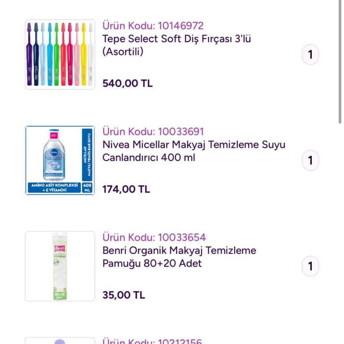The image size is (344, 344).
Task: Click Benri Organik Makyaj Temizleme Pamuğu title
Action: click(x=179, y=257)
